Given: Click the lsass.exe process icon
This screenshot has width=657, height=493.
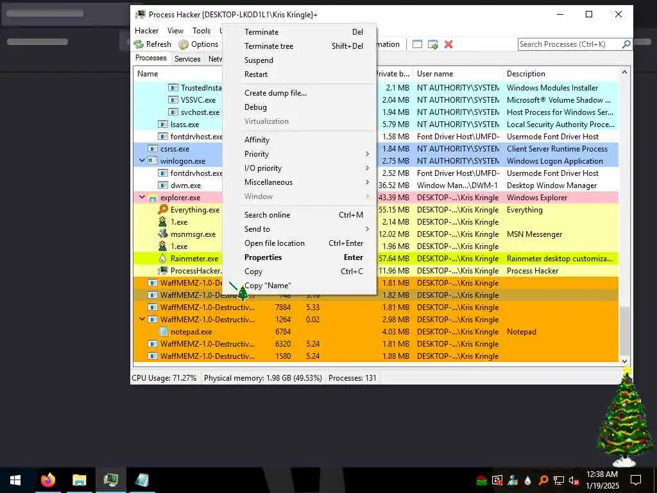Looking at the screenshot, I should (163, 125).
